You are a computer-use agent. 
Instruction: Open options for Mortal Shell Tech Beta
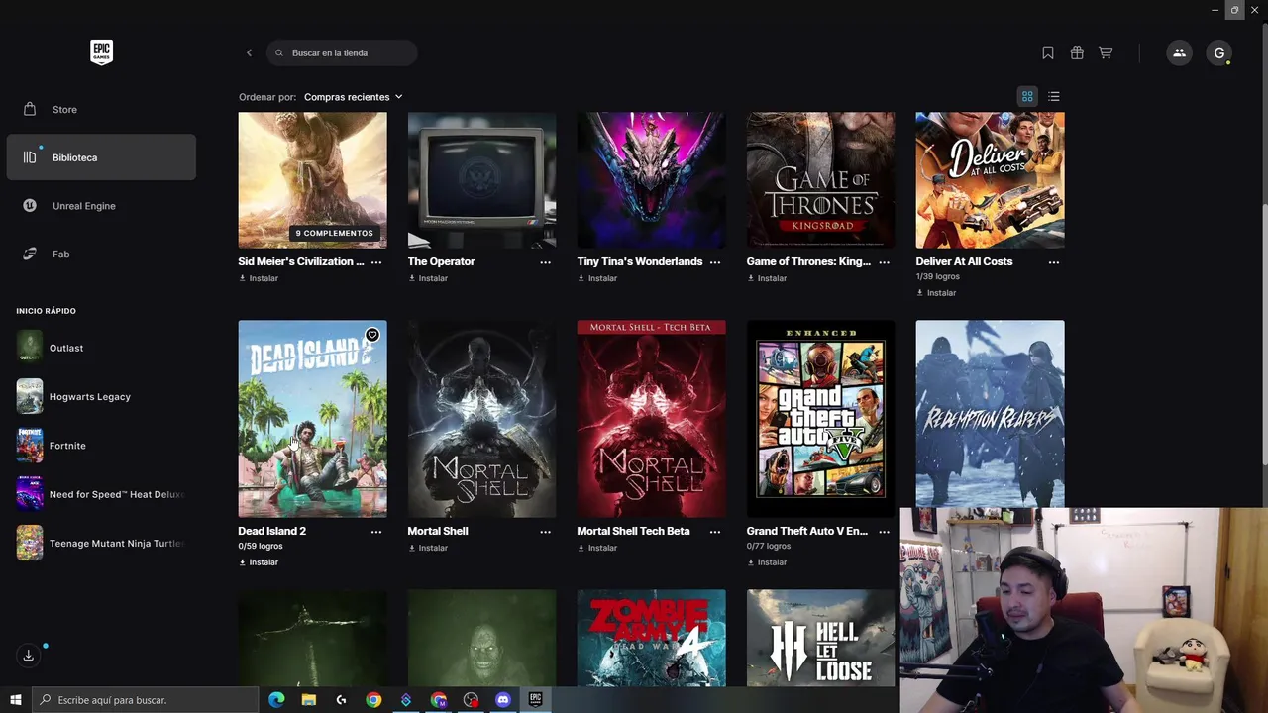[715, 532]
